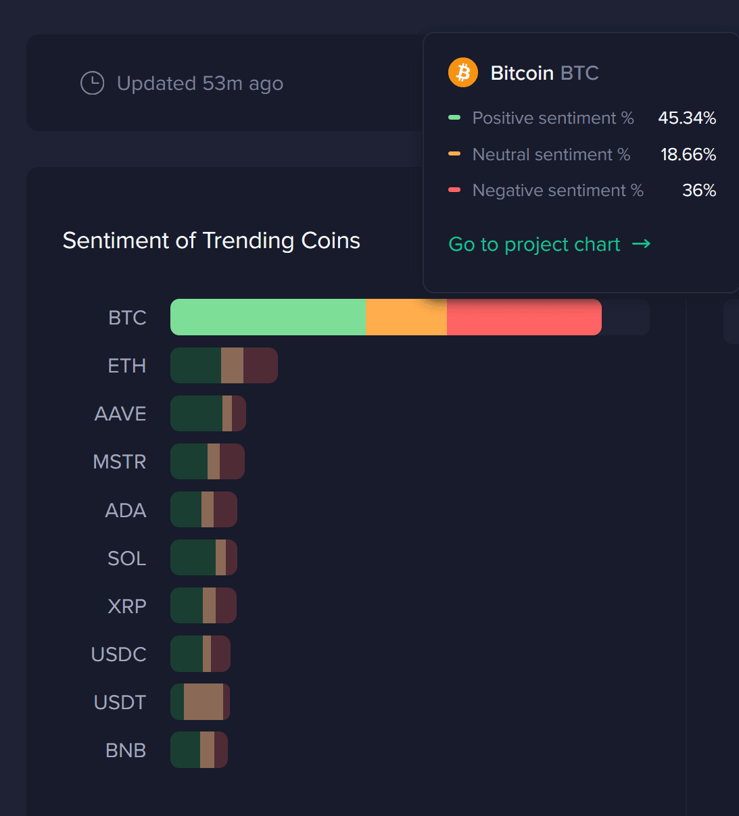Select the AAVE sentiment bar
The image size is (739, 816).
pos(208,413)
